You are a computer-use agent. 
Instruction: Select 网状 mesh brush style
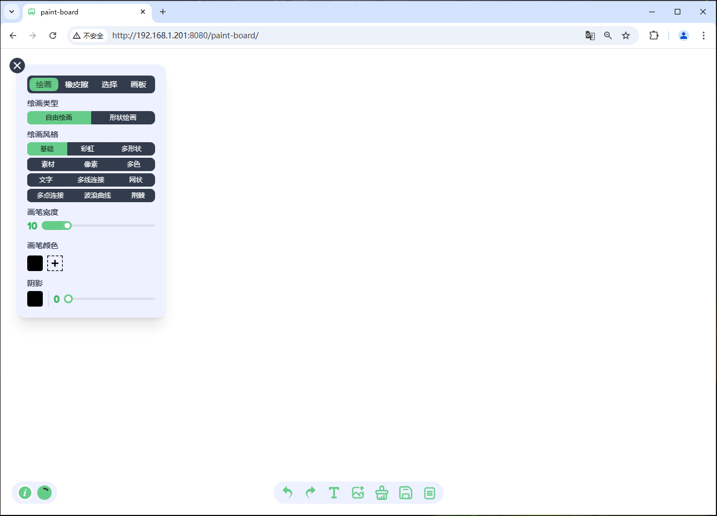pyautogui.click(x=136, y=180)
